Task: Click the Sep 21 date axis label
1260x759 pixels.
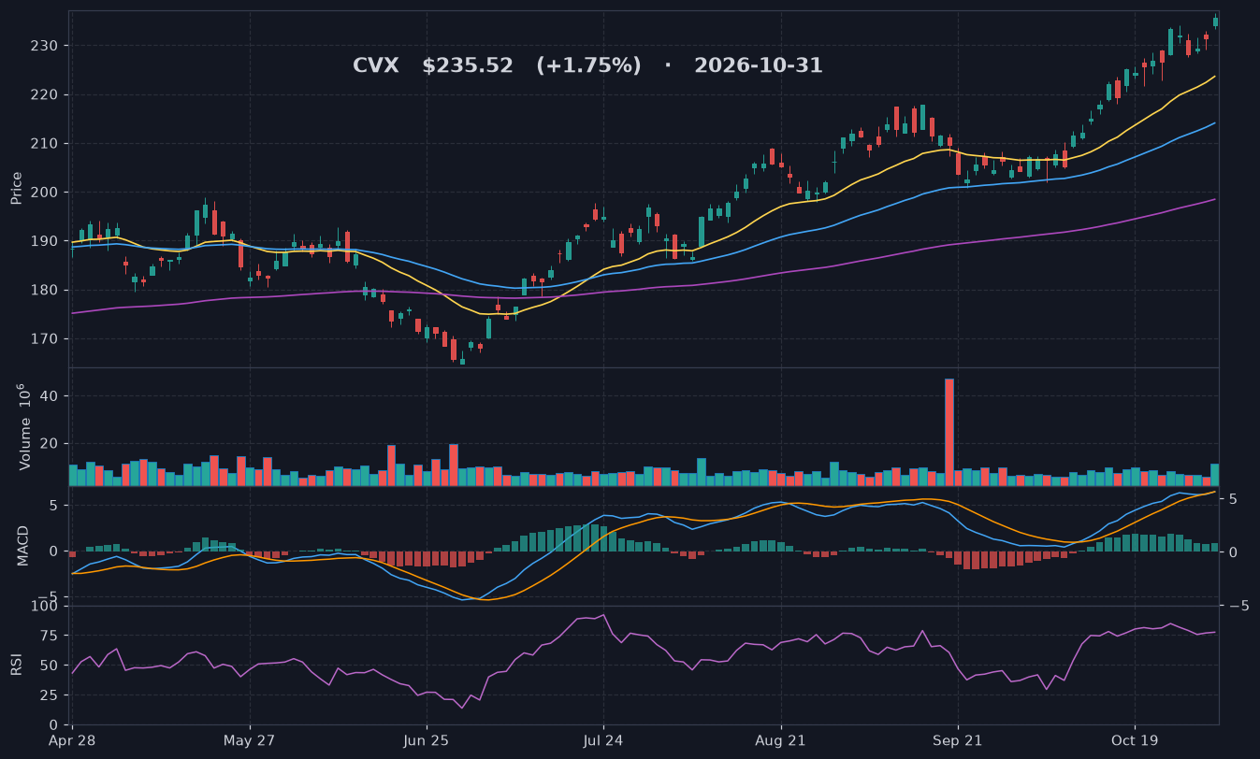Action: [x=957, y=739]
